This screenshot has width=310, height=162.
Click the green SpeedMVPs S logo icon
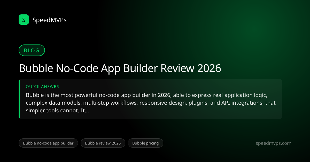(24, 20)
